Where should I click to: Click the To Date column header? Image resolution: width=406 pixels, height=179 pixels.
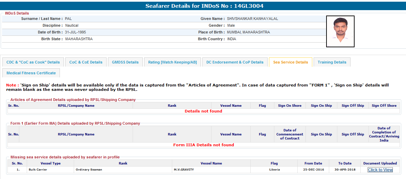(345, 163)
